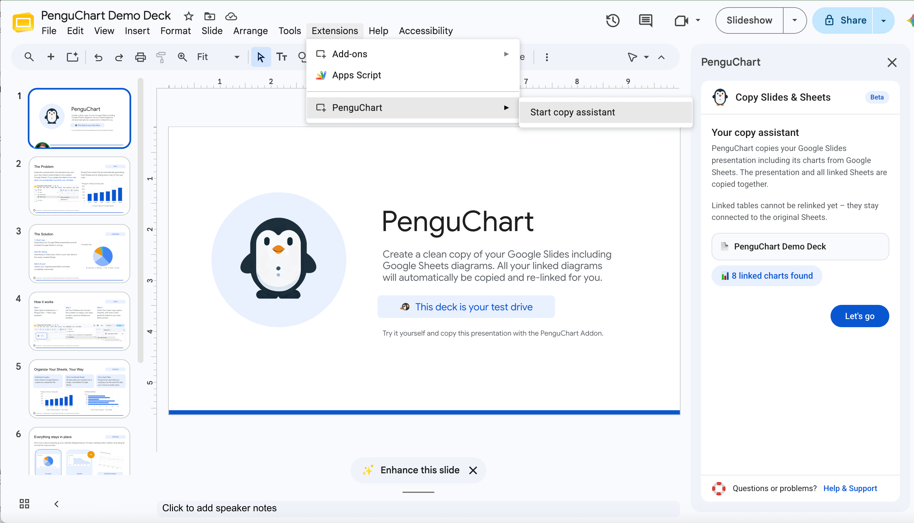The width and height of the screenshot is (914, 523).
Task: Close the PenguChart sidebar
Action: 892,62
